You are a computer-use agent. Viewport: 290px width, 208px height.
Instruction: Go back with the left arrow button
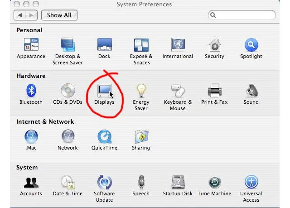20,15
